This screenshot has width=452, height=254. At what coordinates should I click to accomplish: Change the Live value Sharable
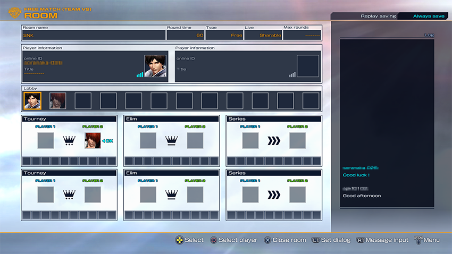click(263, 35)
